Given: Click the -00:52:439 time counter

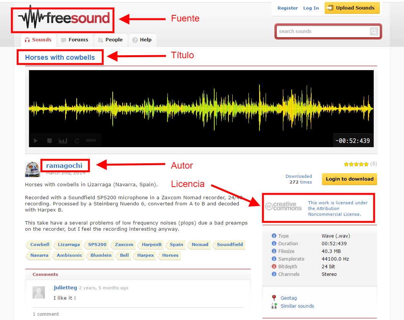Looking at the screenshot, I should 353,141.
